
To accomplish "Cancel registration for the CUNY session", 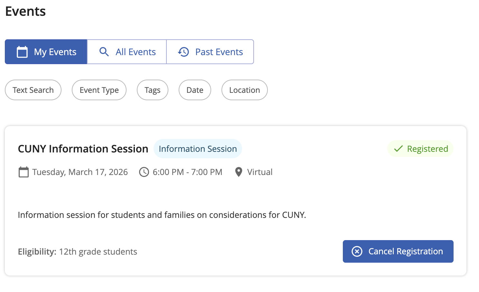I will (398, 251).
